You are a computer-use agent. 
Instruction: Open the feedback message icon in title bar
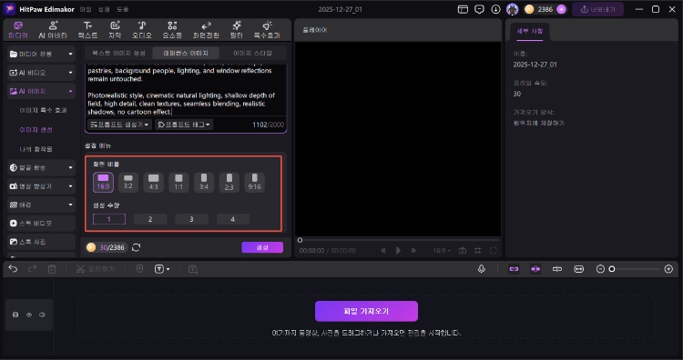tap(479, 9)
